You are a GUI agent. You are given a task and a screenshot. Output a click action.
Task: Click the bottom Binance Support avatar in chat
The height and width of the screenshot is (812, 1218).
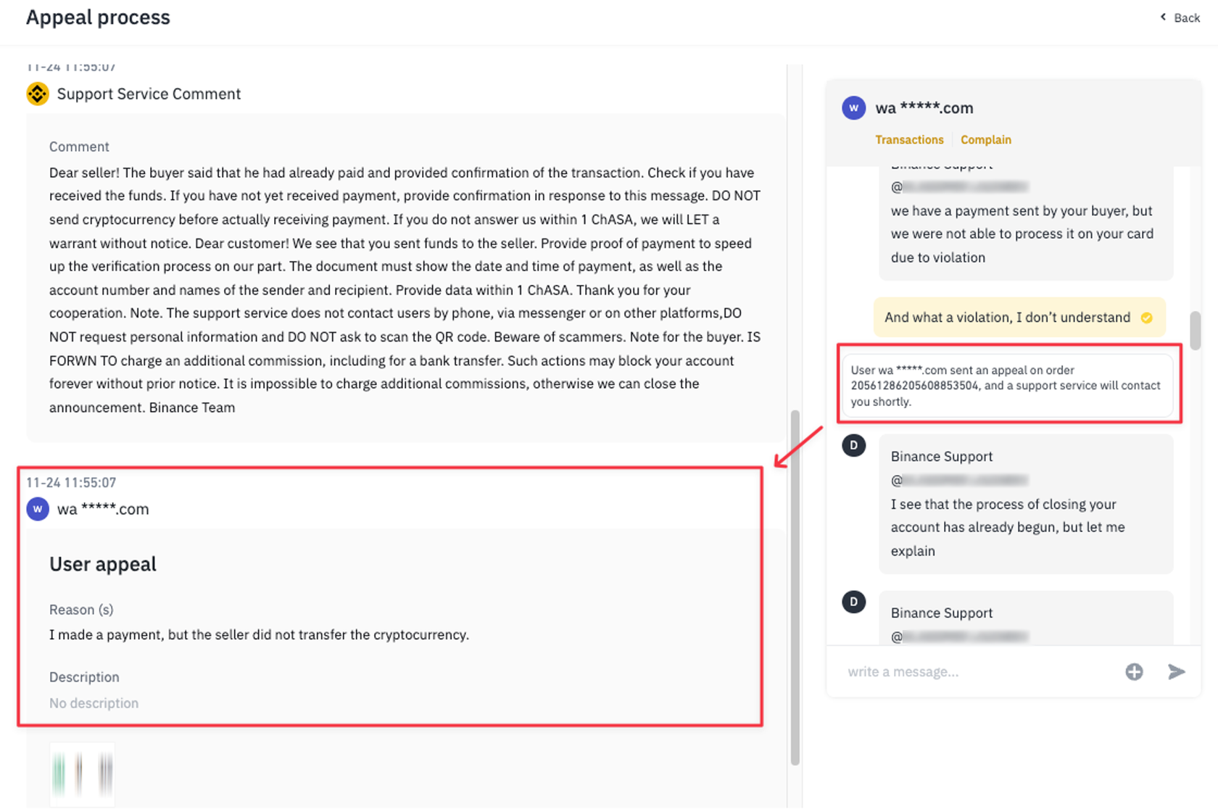click(x=853, y=602)
